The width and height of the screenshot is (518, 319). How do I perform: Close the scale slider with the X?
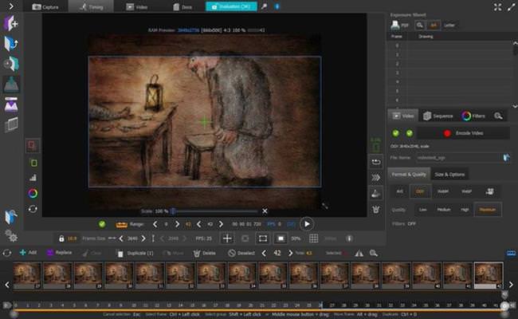pos(265,211)
